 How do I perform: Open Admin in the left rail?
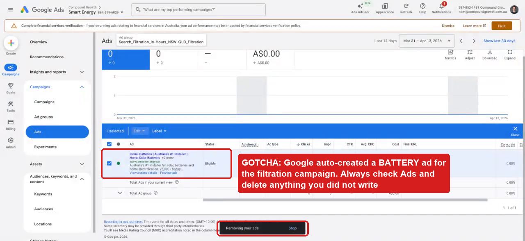11,143
